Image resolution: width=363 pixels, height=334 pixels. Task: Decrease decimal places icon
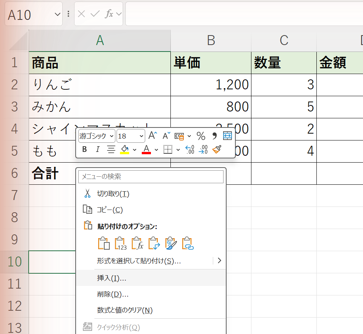point(203,149)
